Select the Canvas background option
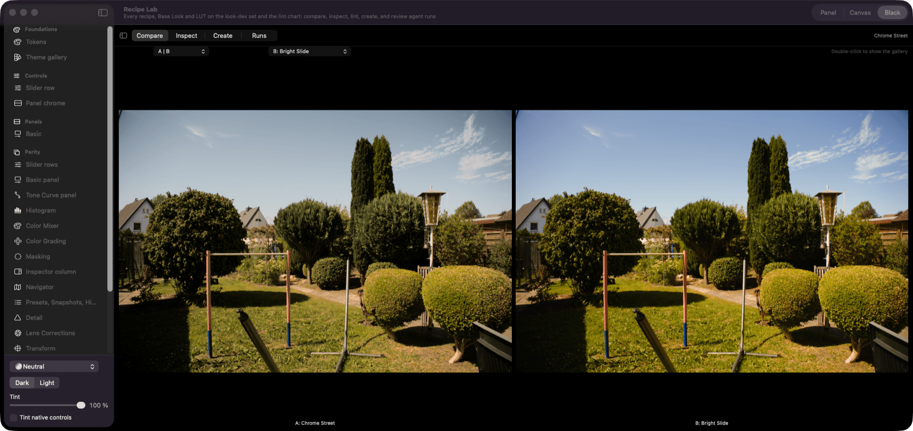This screenshot has height=431, width=913. point(860,13)
